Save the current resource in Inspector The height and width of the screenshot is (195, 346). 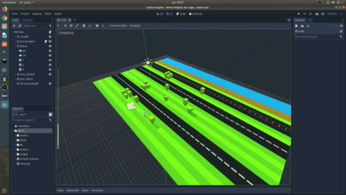tap(308, 26)
